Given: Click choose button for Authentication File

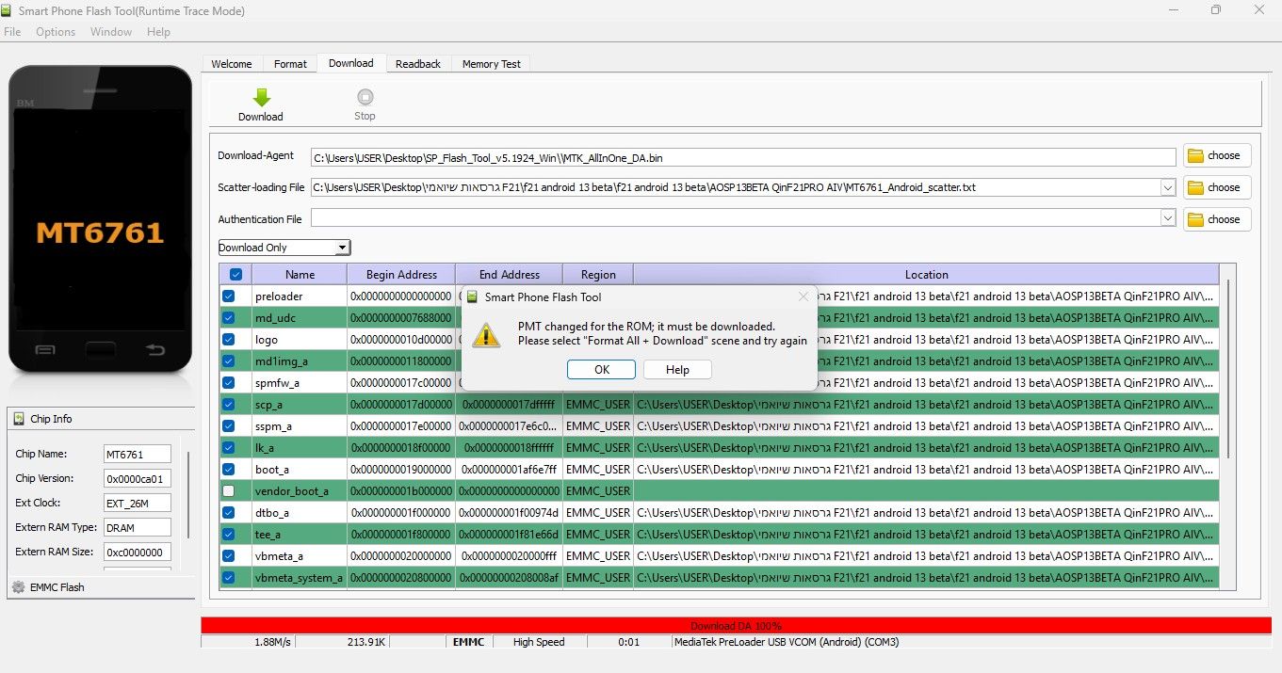Looking at the screenshot, I should tap(1217, 219).
